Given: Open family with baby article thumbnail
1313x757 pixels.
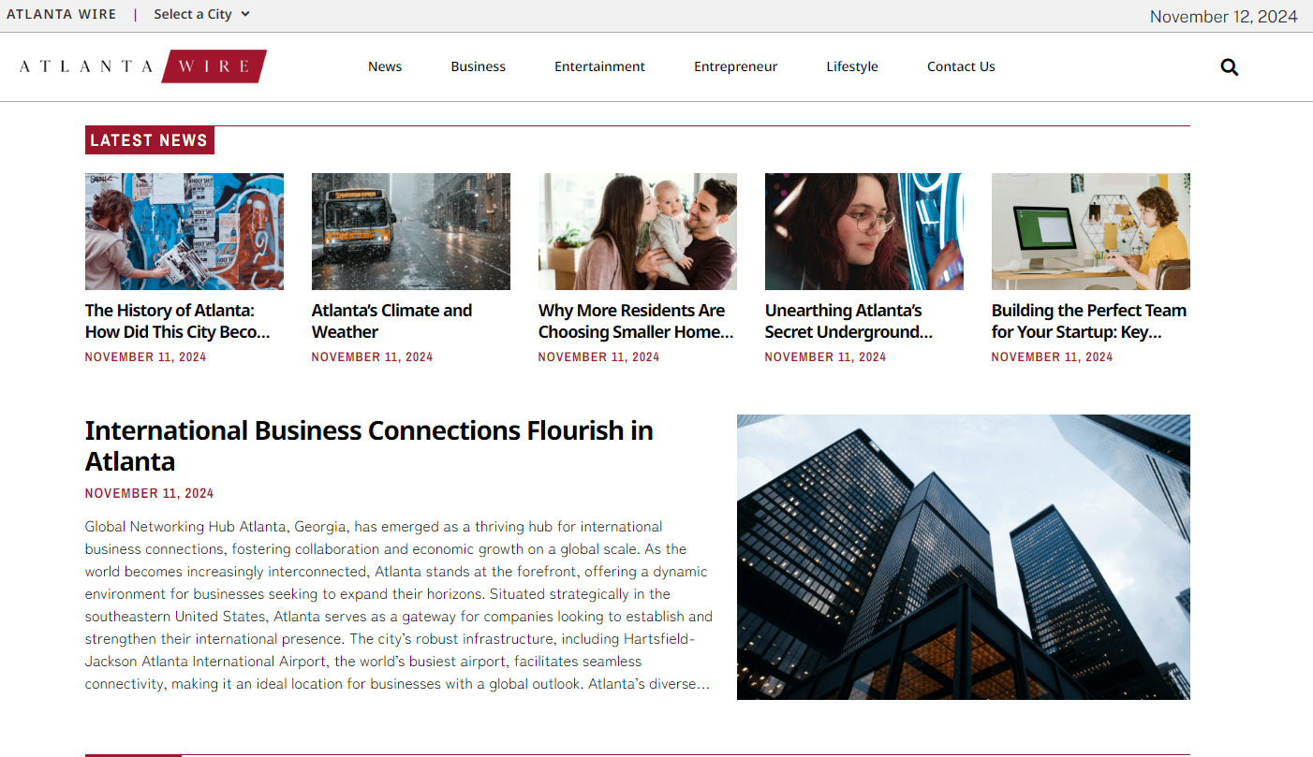Looking at the screenshot, I should (x=638, y=231).
